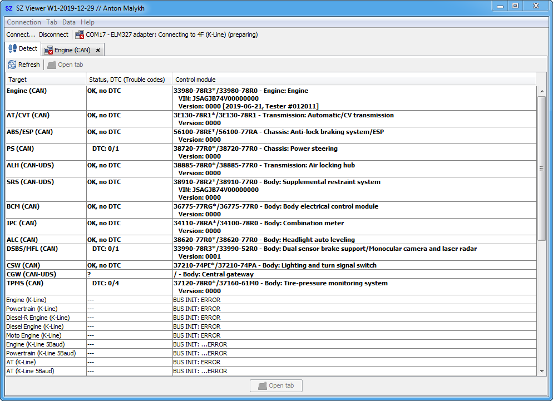This screenshot has width=553, height=401.
Task: Open the Tab menu
Action: 52,22
